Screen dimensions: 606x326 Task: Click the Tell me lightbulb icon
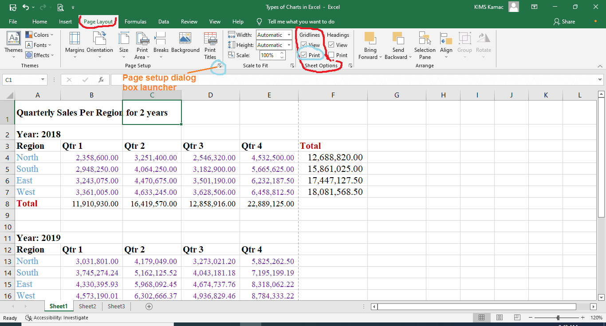260,21
